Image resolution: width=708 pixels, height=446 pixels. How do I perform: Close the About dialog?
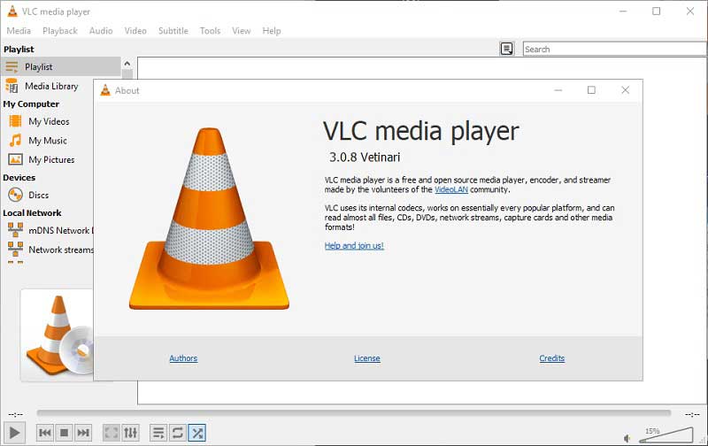coord(625,90)
